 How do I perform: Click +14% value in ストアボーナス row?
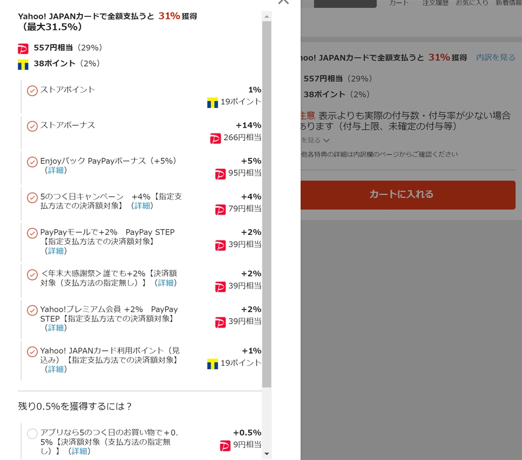click(x=248, y=125)
